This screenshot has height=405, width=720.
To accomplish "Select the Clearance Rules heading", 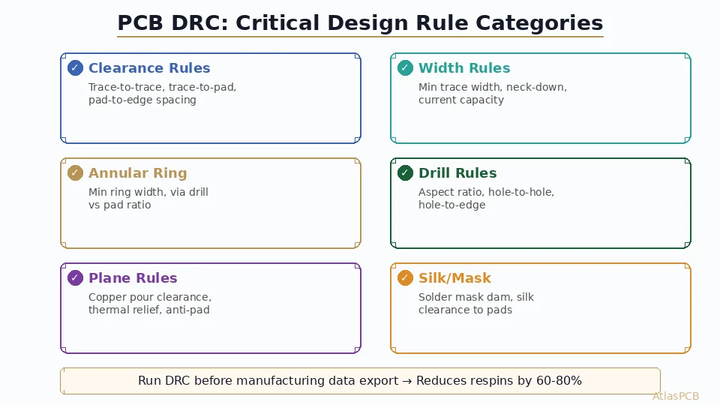I will click(x=149, y=68).
